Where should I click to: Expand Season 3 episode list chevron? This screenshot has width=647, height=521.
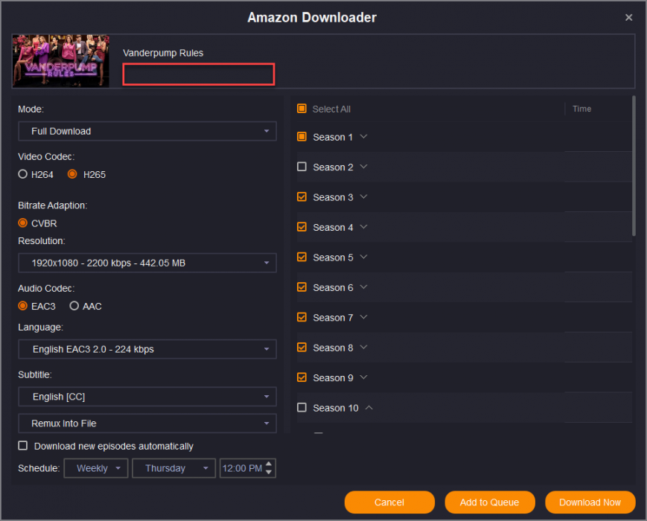click(x=363, y=196)
